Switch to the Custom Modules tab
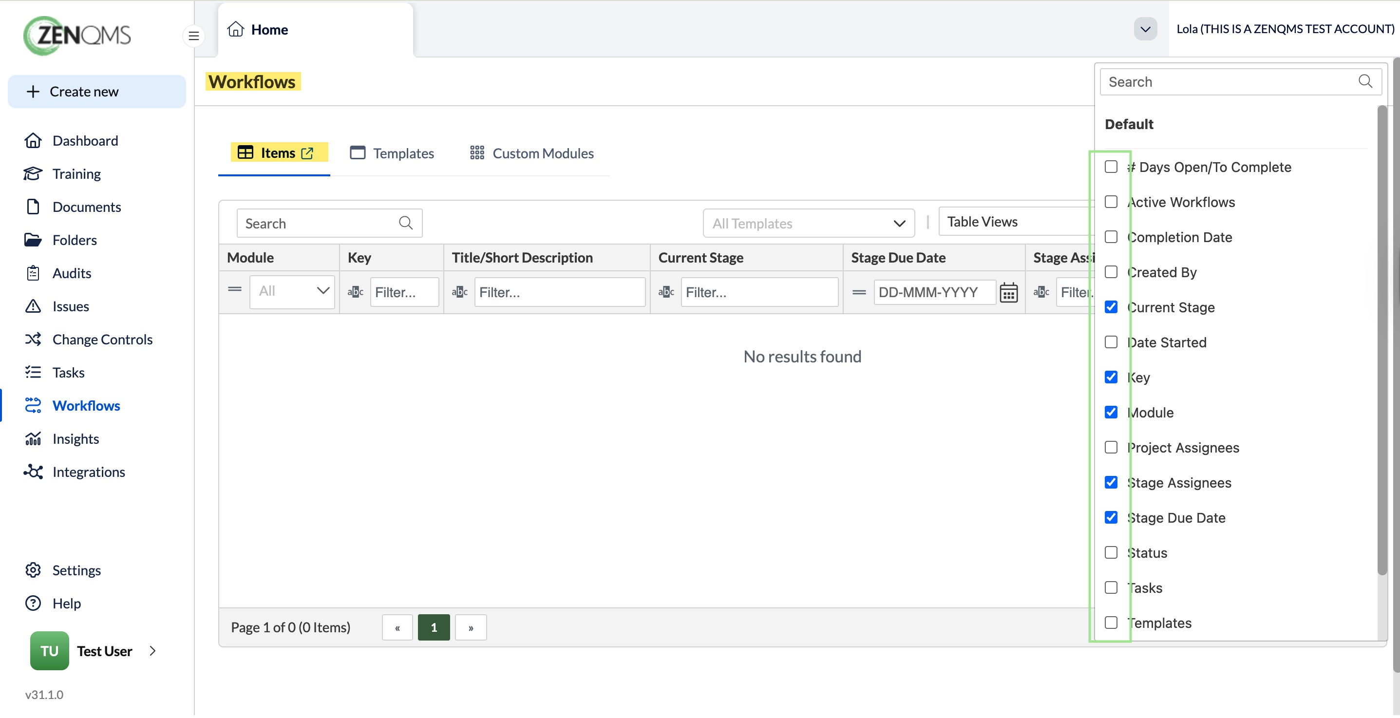This screenshot has width=1400, height=718. pos(531,153)
